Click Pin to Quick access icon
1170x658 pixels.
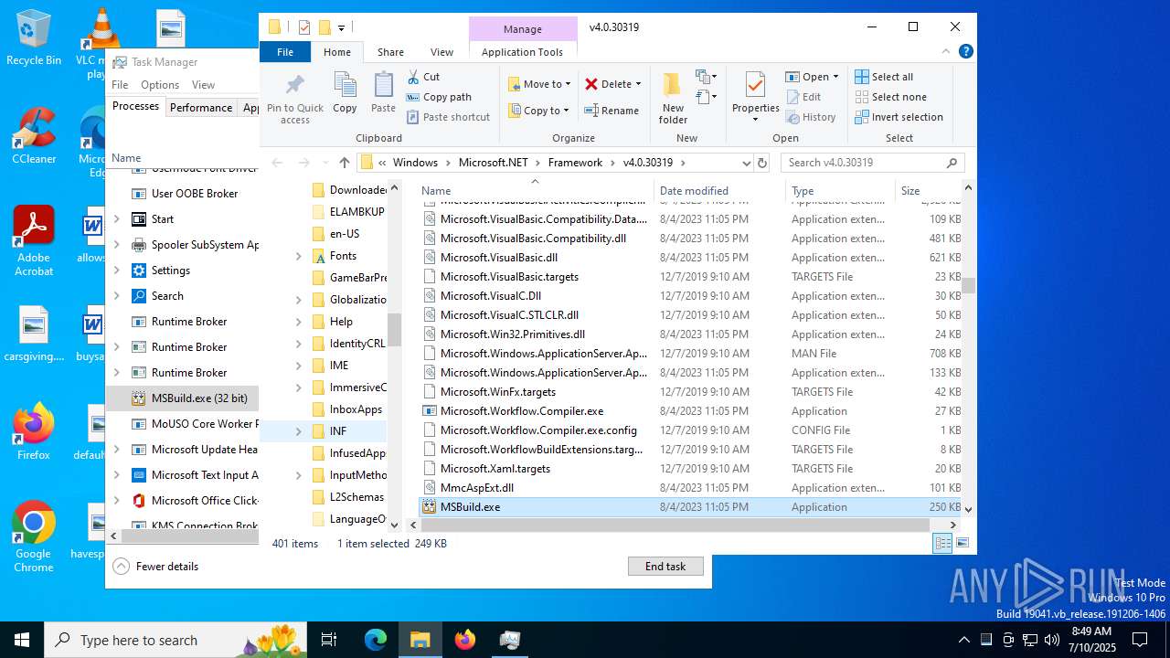tap(294, 99)
